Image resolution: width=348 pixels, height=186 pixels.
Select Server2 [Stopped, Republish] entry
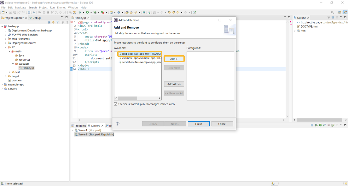point(94,134)
